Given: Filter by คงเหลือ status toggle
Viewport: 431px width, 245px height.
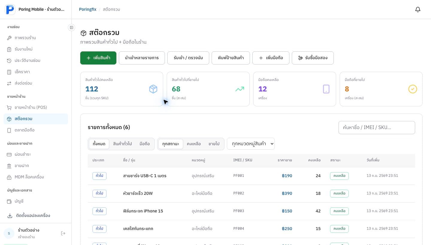Looking at the screenshot, I should tap(194, 144).
